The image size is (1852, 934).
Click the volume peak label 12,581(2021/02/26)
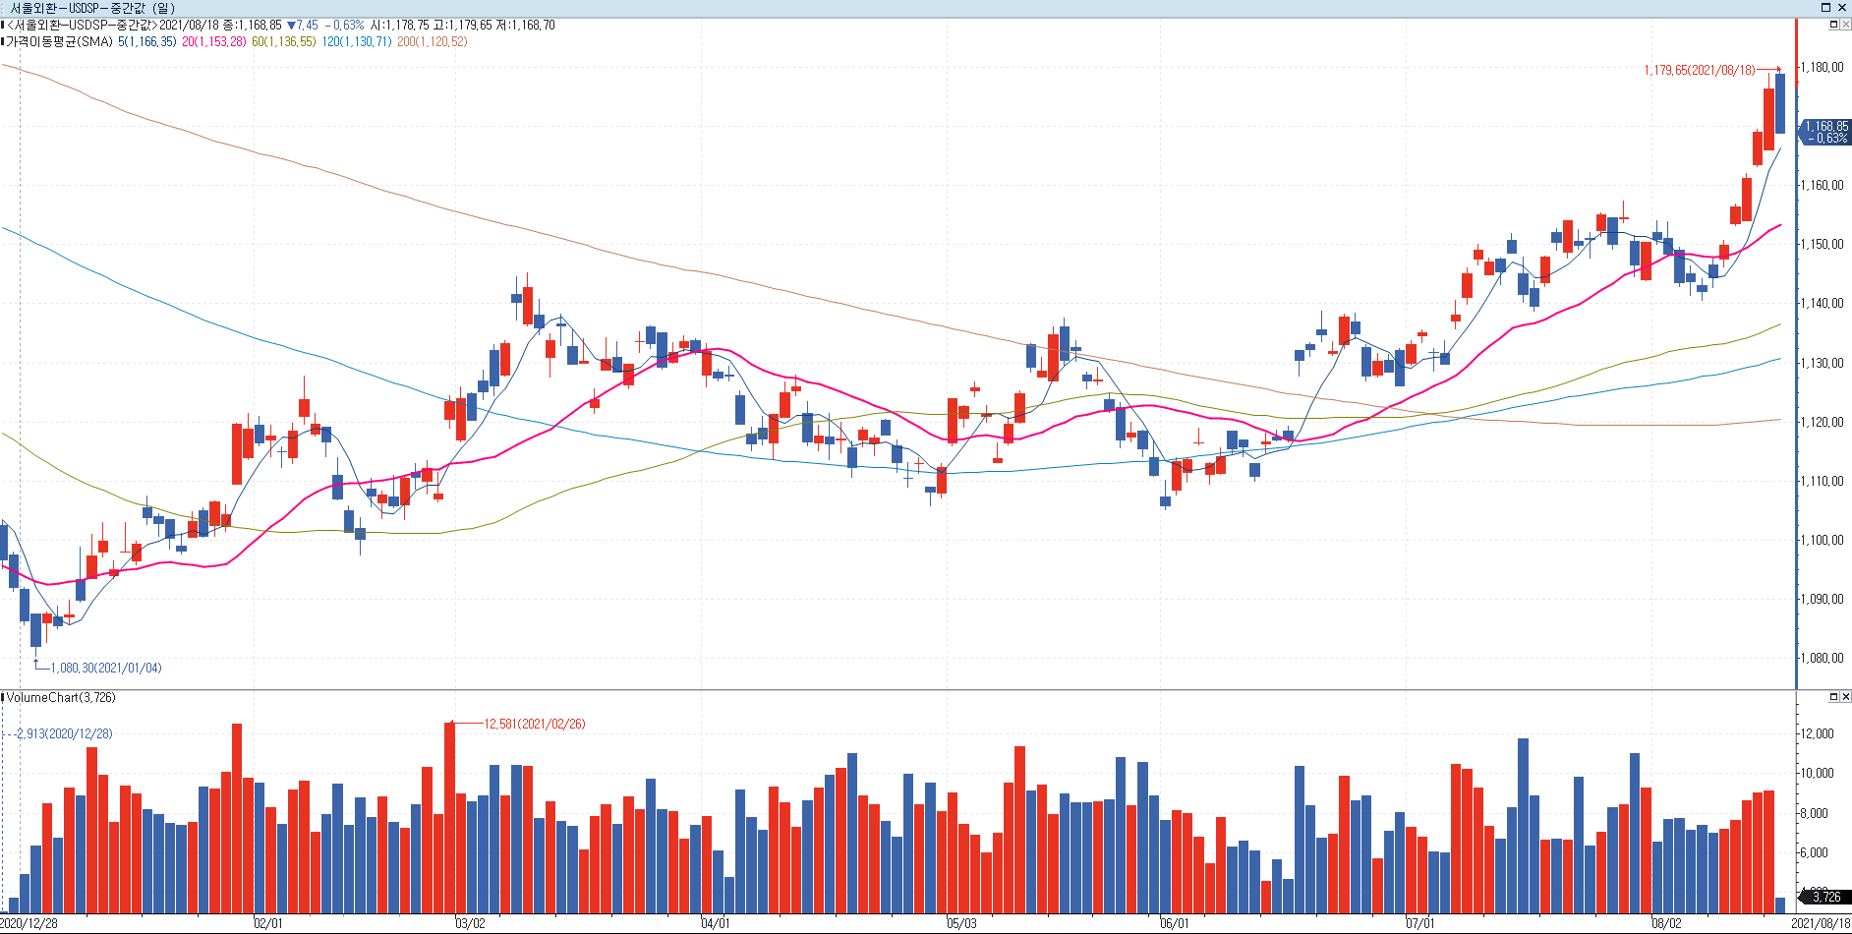click(x=535, y=725)
